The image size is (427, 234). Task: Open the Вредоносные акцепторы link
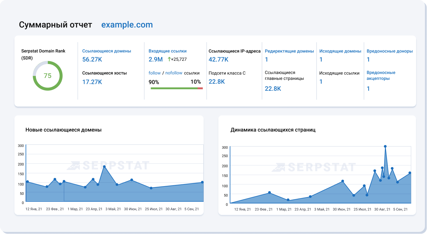[381, 75]
